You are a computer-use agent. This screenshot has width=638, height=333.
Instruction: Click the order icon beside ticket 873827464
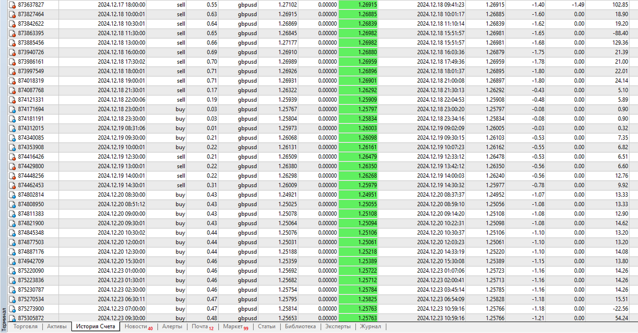pyautogui.click(x=12, y=14)
